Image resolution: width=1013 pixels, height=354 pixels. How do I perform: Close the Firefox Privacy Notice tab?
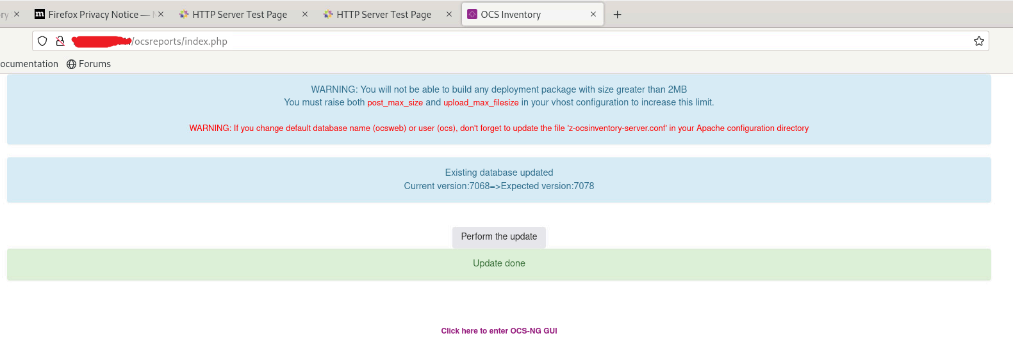coord(161,14)
